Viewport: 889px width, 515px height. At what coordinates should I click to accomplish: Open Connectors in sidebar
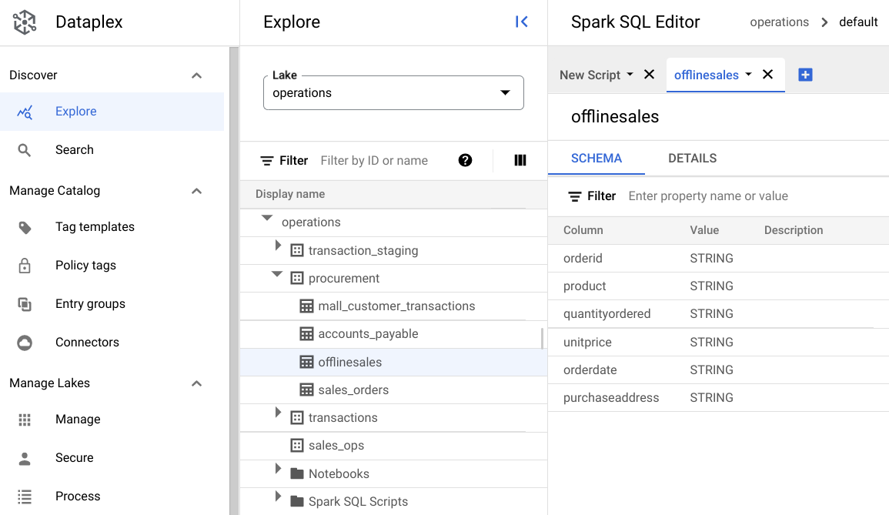87,343
